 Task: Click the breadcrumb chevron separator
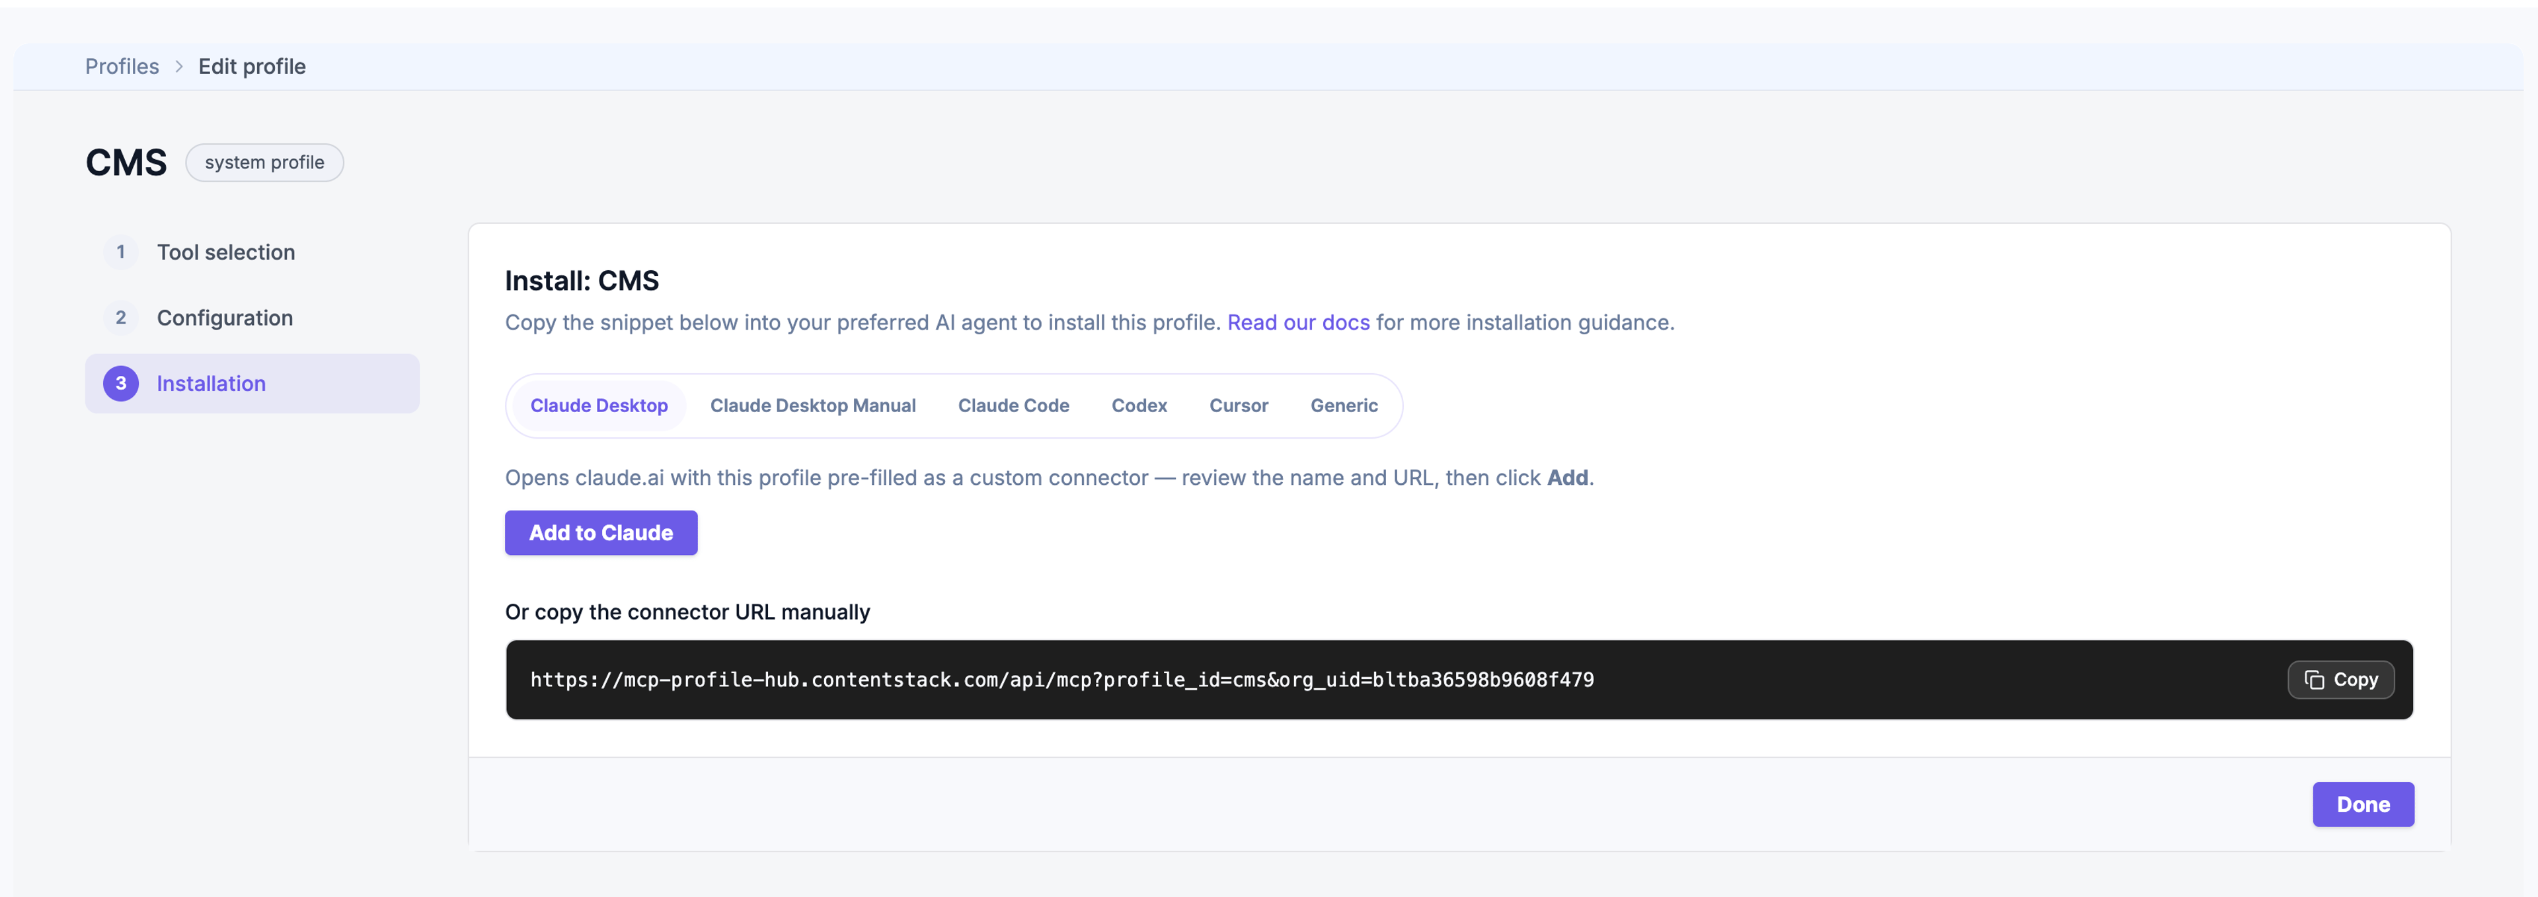pos(179,66)
